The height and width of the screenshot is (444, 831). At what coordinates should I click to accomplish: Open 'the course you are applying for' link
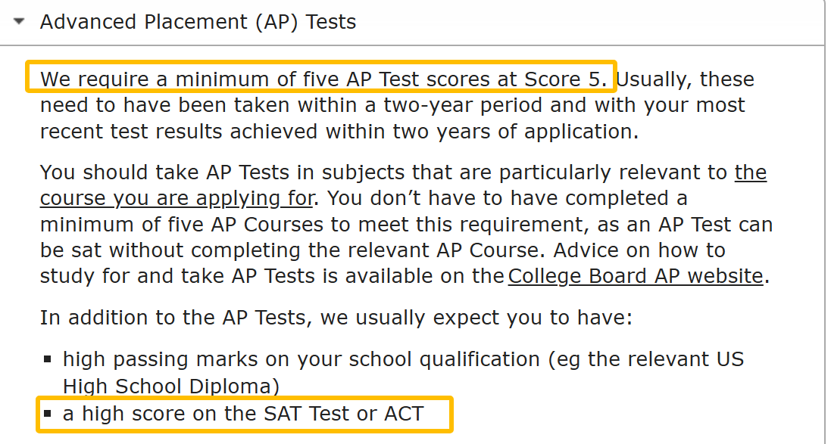coord(176,198)
